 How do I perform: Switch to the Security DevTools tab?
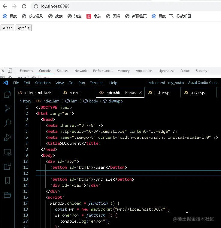[x=201, y=71]
